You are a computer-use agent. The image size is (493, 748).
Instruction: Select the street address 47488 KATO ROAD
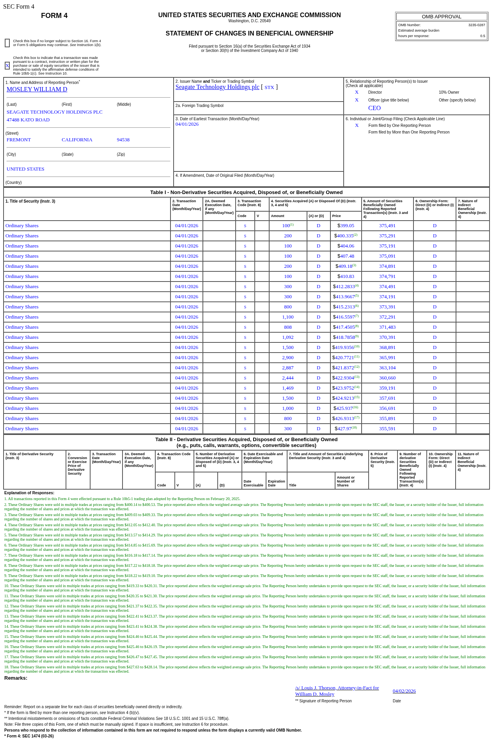[28, 120]
